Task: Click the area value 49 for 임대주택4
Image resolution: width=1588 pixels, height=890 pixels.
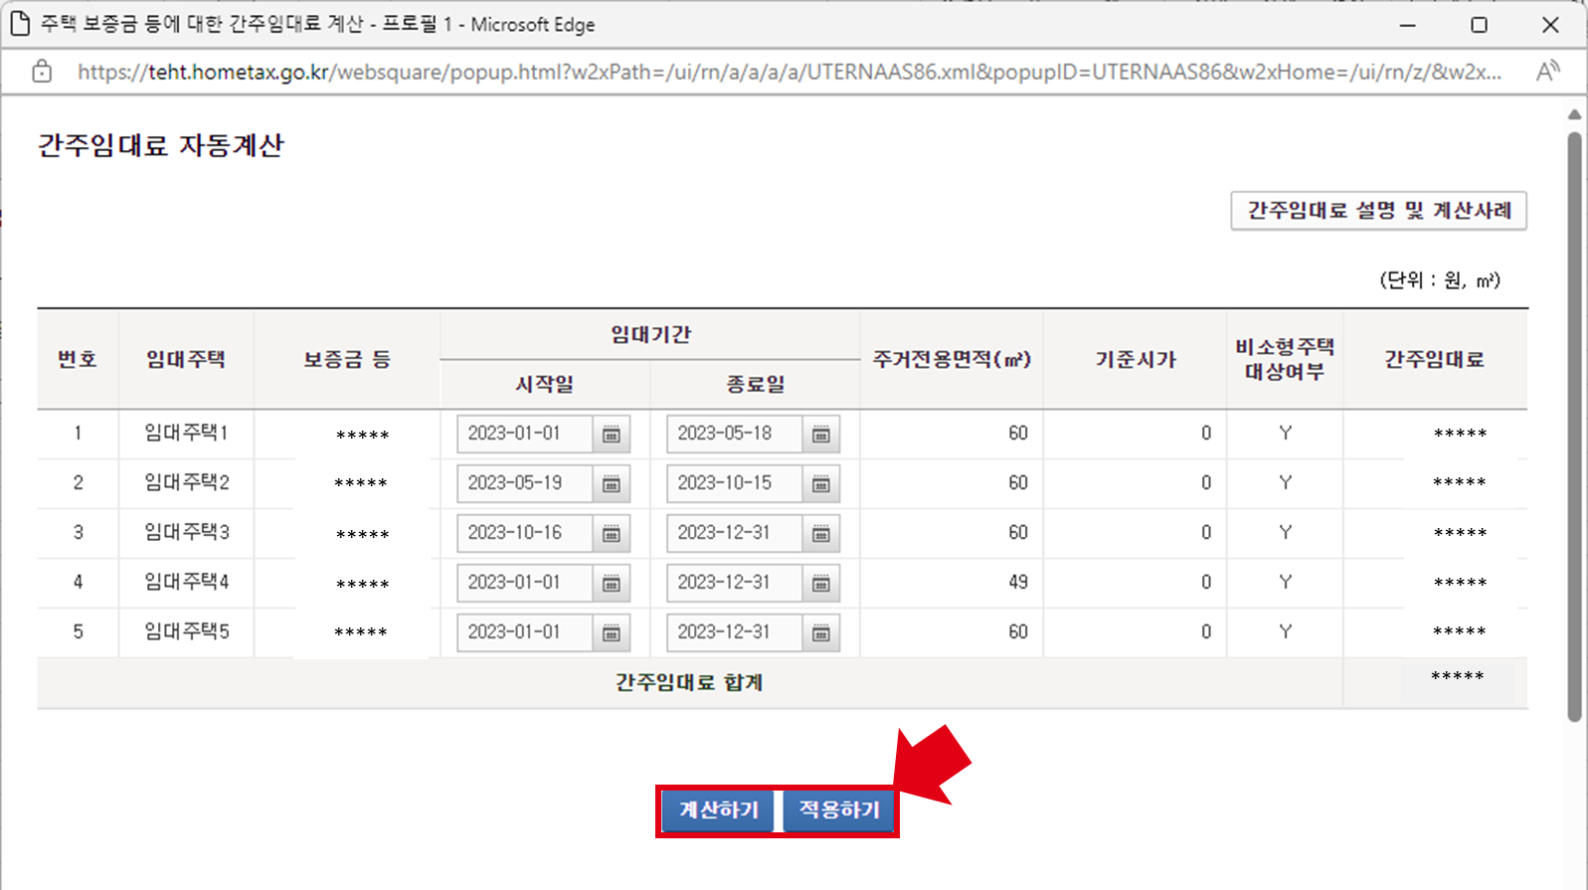Action: pyautogui.click(x=1017, y=583)
